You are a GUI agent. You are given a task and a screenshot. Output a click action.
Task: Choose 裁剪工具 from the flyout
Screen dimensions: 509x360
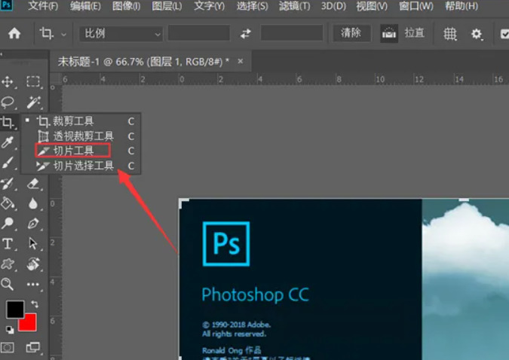click(81, 121)
